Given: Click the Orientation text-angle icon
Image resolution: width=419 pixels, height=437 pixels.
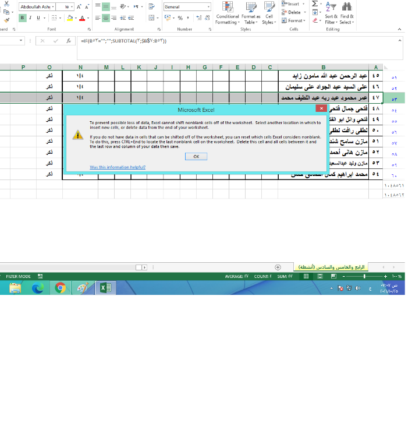Looking at the screenshot, I should (x=123, y=6).
